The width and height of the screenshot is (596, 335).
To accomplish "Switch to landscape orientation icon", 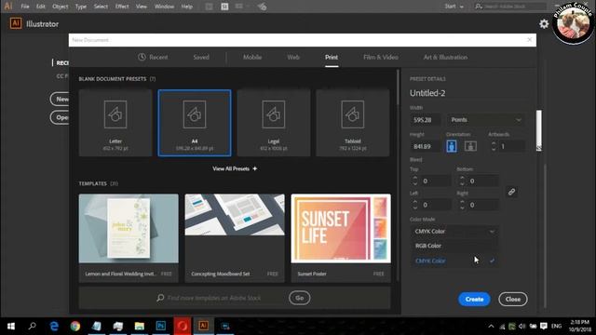I will (470, 146).
